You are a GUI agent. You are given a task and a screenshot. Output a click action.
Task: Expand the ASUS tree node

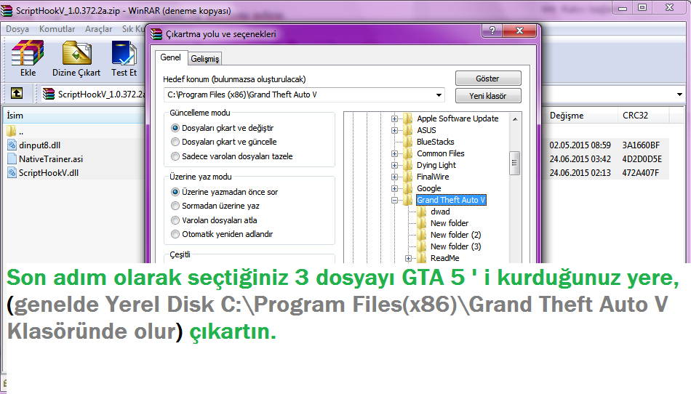(x=394, y=130)
